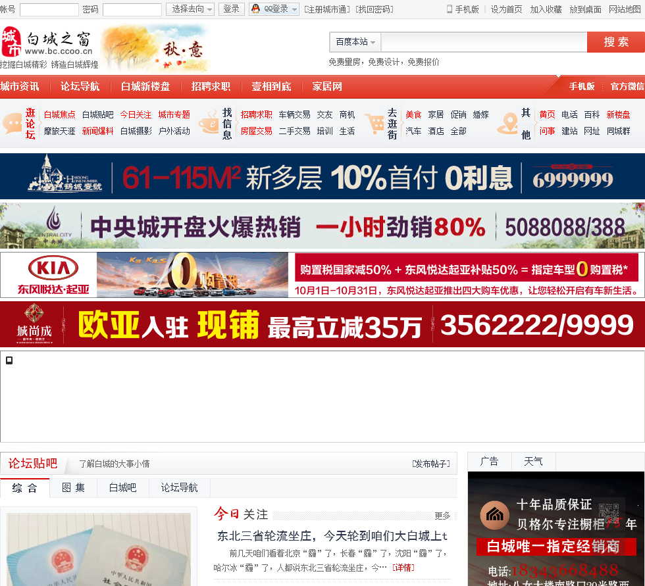Viewport: 645px width, 586px height.
Task: Click the KIA logo in the banner
Action: tap(53, 268)
